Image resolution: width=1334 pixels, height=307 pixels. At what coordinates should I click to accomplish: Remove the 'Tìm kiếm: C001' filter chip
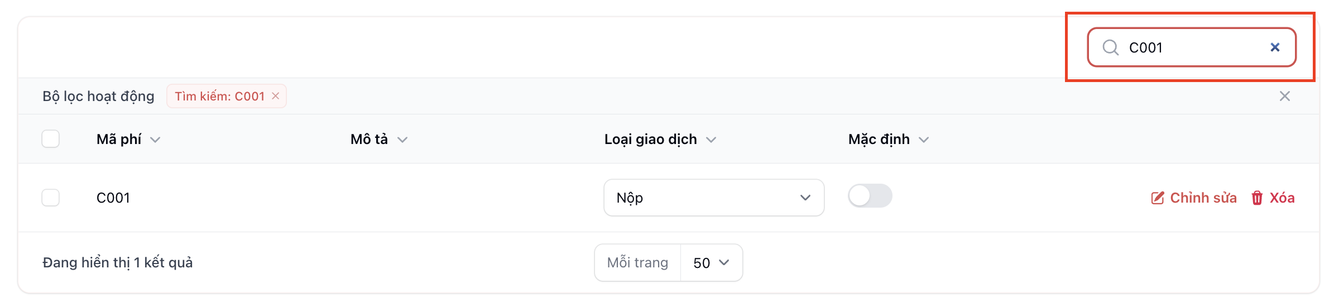pos(275,96)
